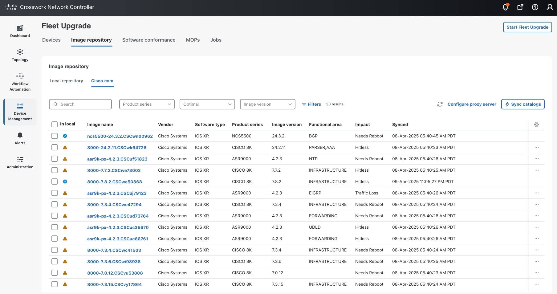Click the table settings gear icon

pos(536,125)
